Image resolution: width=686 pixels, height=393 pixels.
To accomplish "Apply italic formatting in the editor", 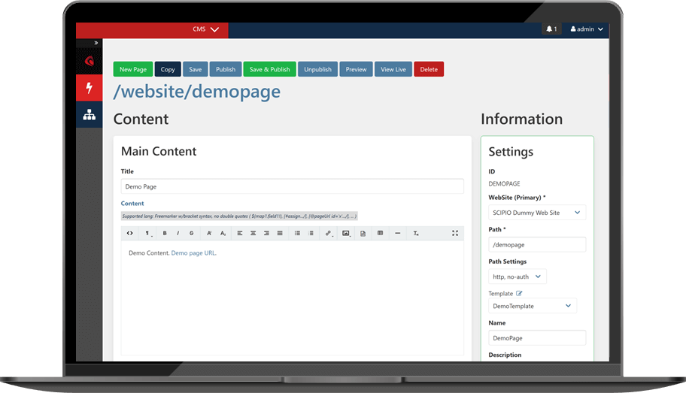I will point(178,234).
